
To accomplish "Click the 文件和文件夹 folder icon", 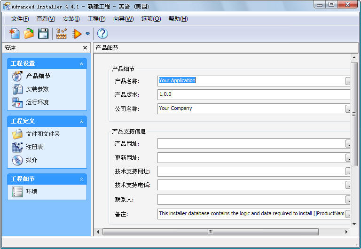I will 17,134.
